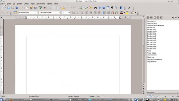Open the Ver menu
This screenshot has height=101, width=179.
click(14, 4)
